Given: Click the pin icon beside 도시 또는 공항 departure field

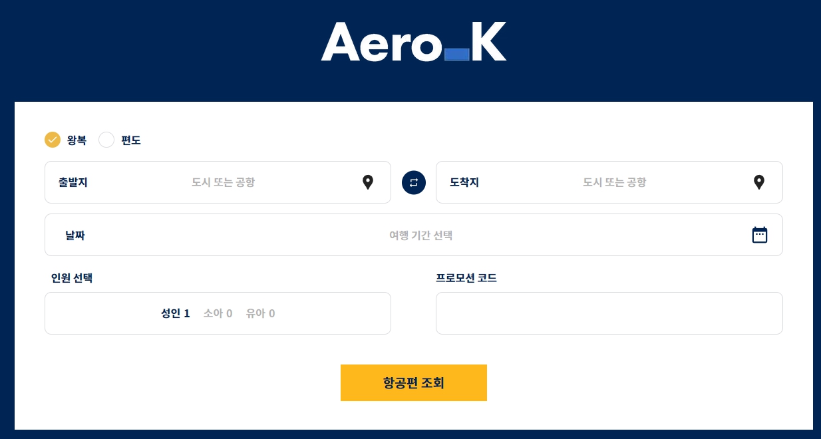Looking at the screenshot, I should (x=368, y=182).
